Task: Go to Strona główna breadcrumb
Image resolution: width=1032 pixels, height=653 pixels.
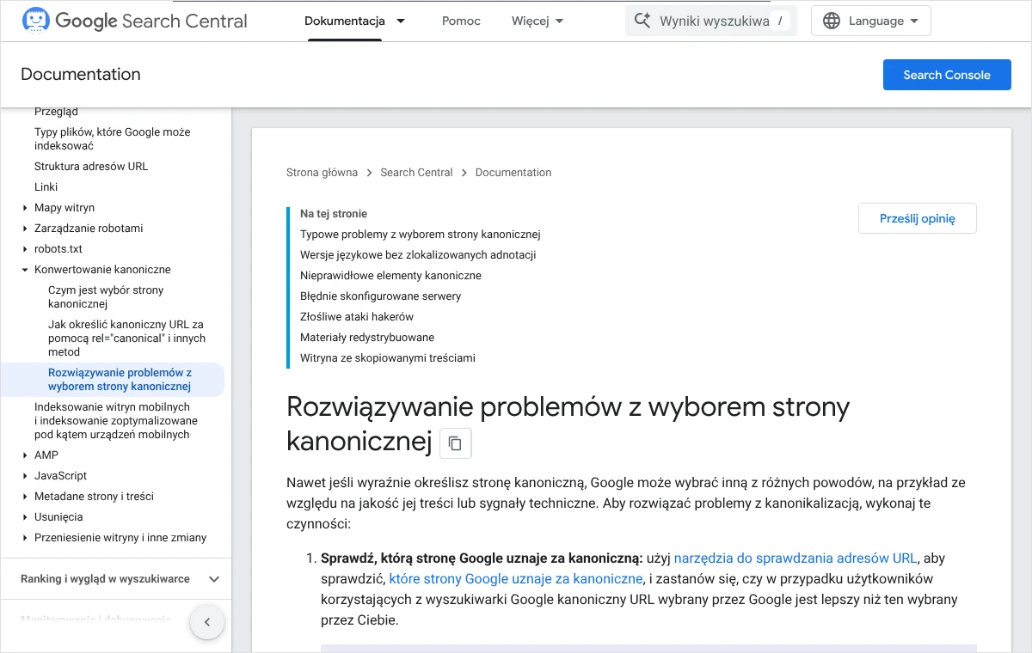Action: pos(322,173)
